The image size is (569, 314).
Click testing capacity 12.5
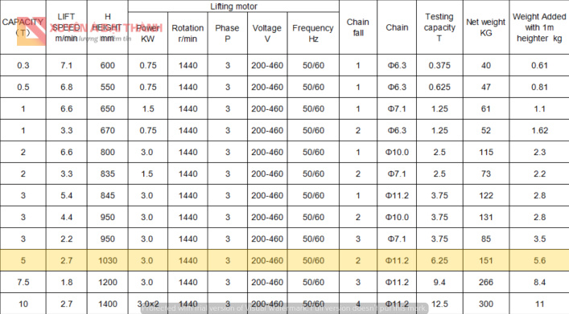pos(439,304)
